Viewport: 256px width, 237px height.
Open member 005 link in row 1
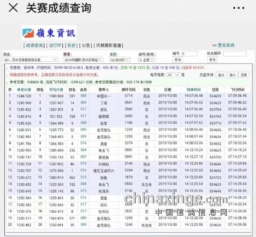click(83, 96)
